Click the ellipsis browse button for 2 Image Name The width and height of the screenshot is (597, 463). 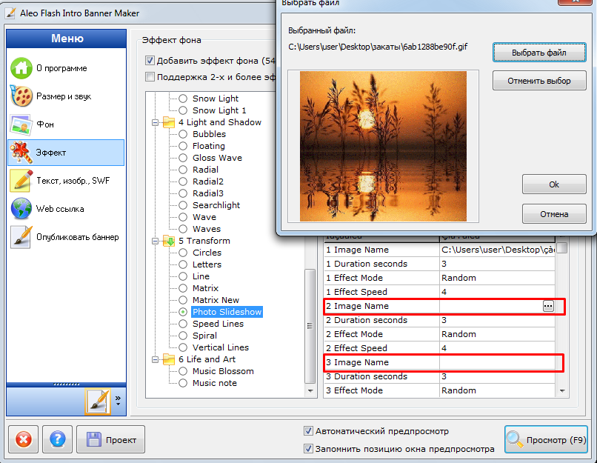click(x=548, y=306)
